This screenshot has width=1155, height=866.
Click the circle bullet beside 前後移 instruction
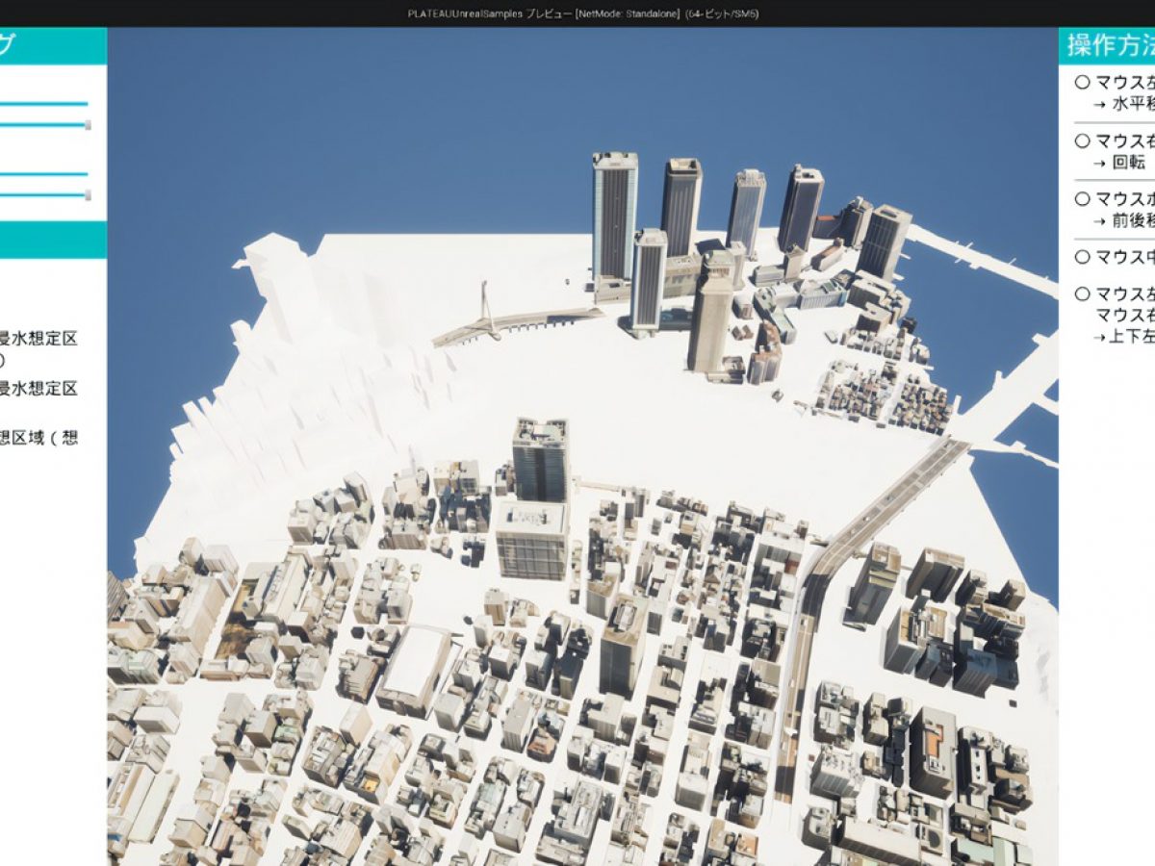[x=1083, y=199]
